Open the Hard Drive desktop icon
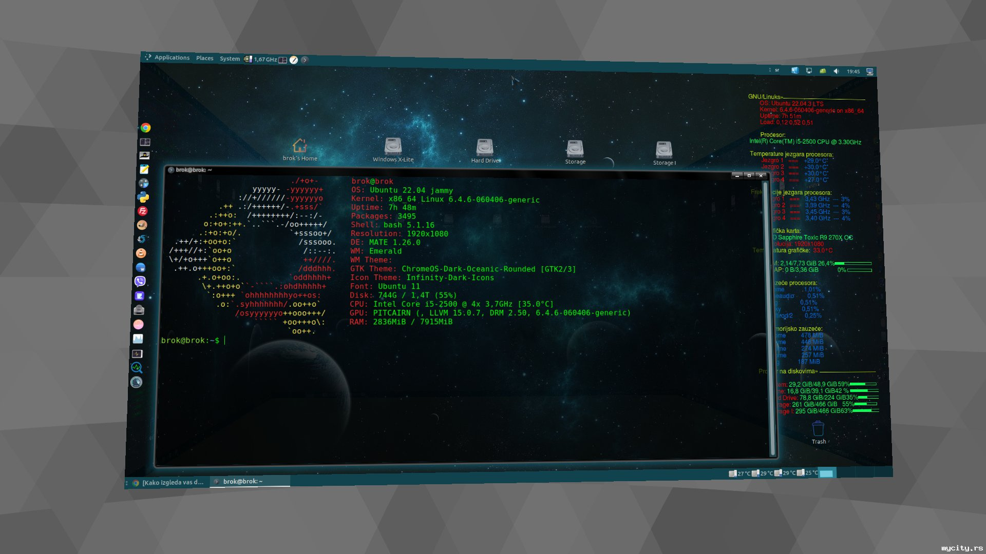 click(484, 148)
